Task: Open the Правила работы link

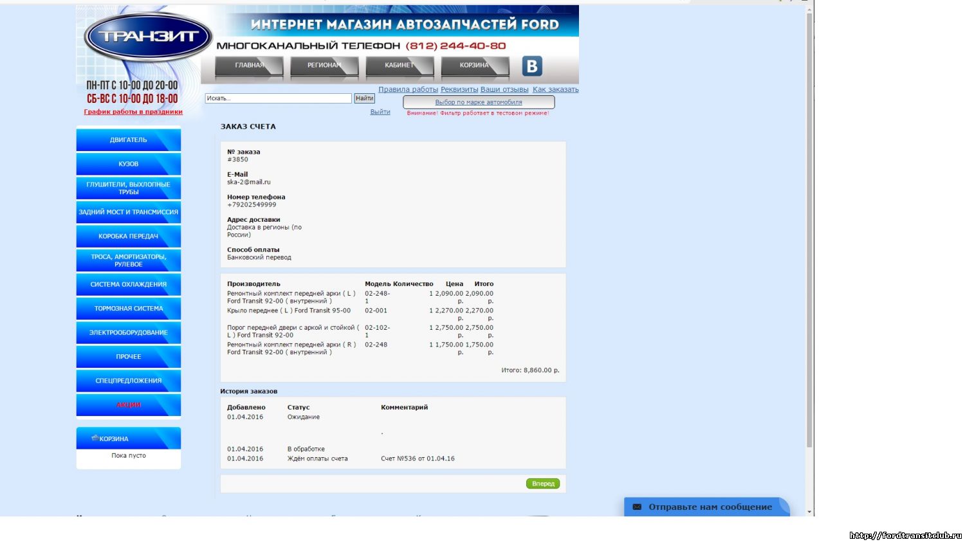Action: (408, 89)
